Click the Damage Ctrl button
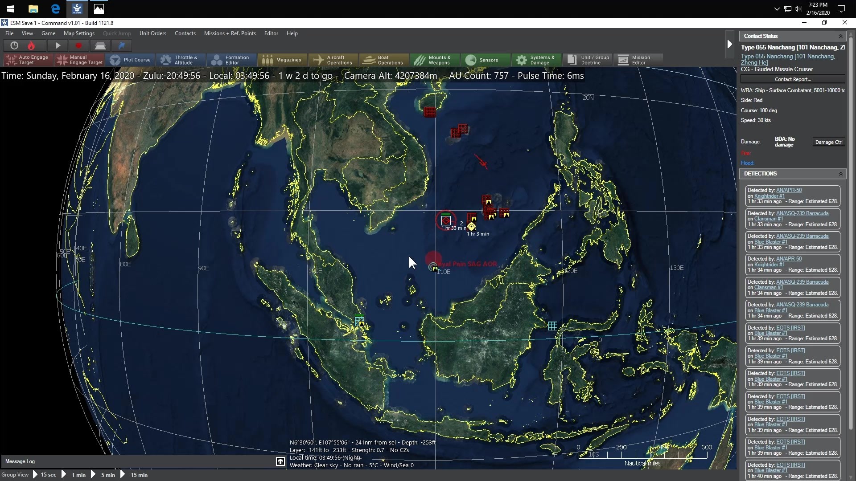This screenshot has height=481, width=856. pyautogui.click(x=829, y=142)
